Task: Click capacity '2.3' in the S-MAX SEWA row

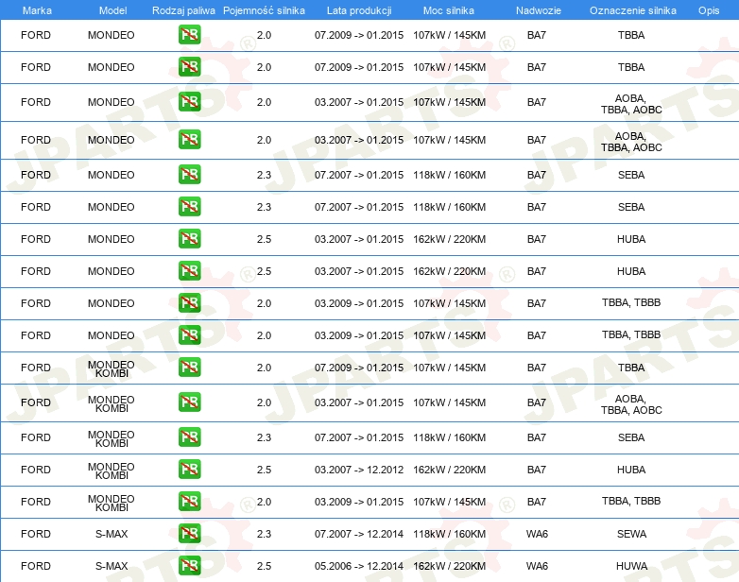Action: tap(264, 534)
